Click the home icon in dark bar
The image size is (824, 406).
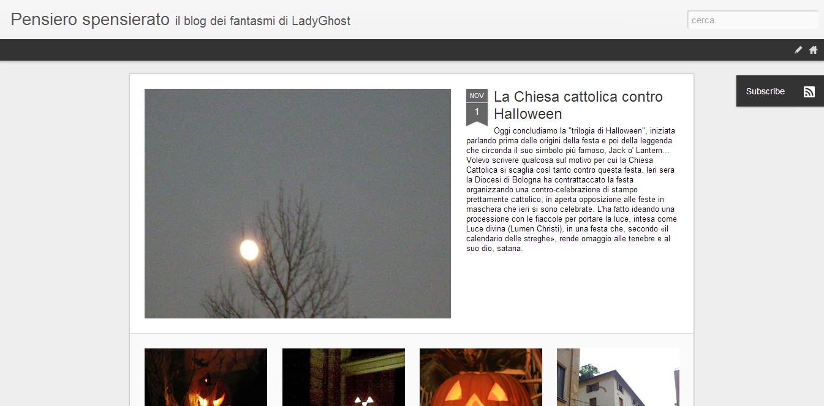point(813,50)
